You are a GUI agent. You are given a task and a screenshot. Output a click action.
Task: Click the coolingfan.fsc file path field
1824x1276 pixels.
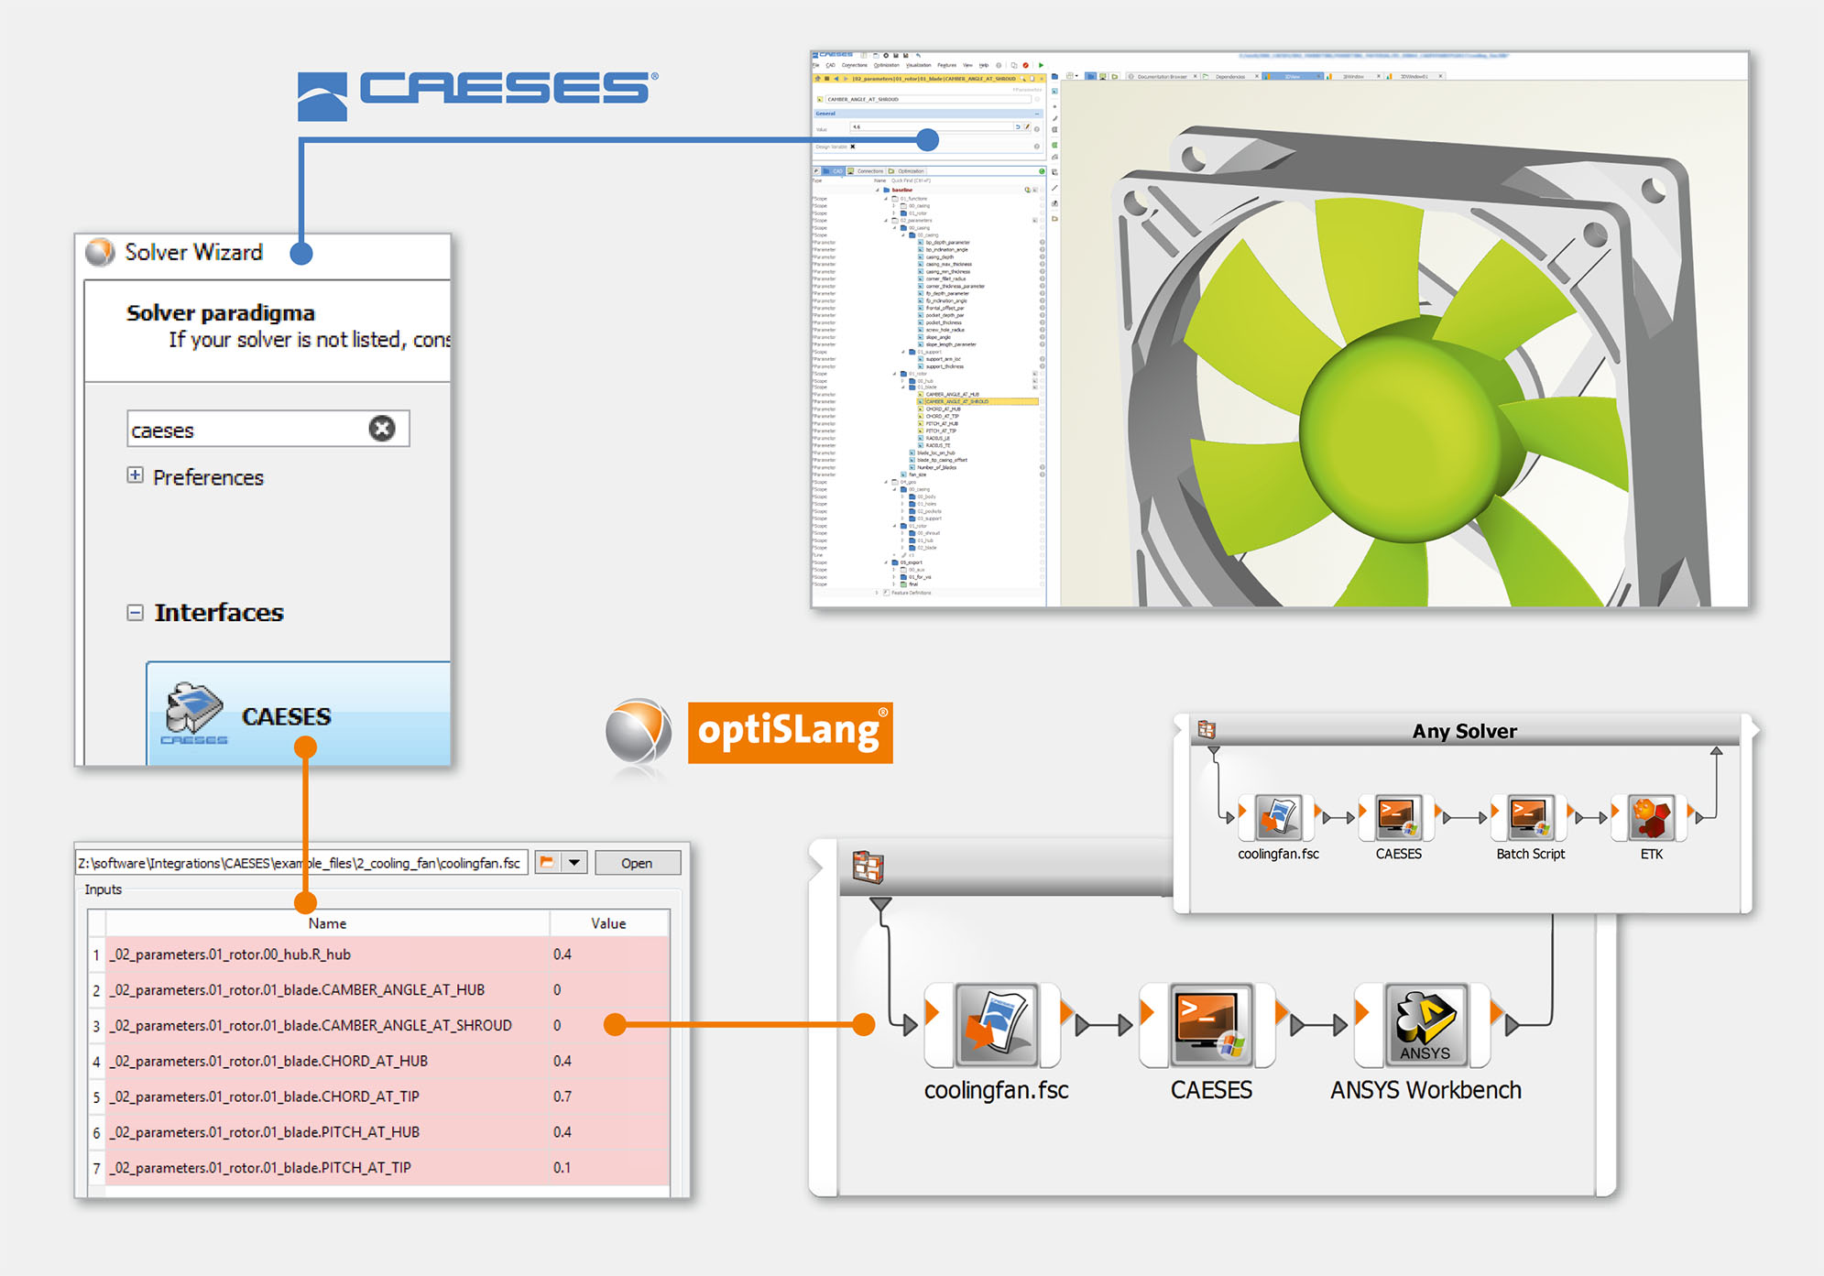(301, 863)
